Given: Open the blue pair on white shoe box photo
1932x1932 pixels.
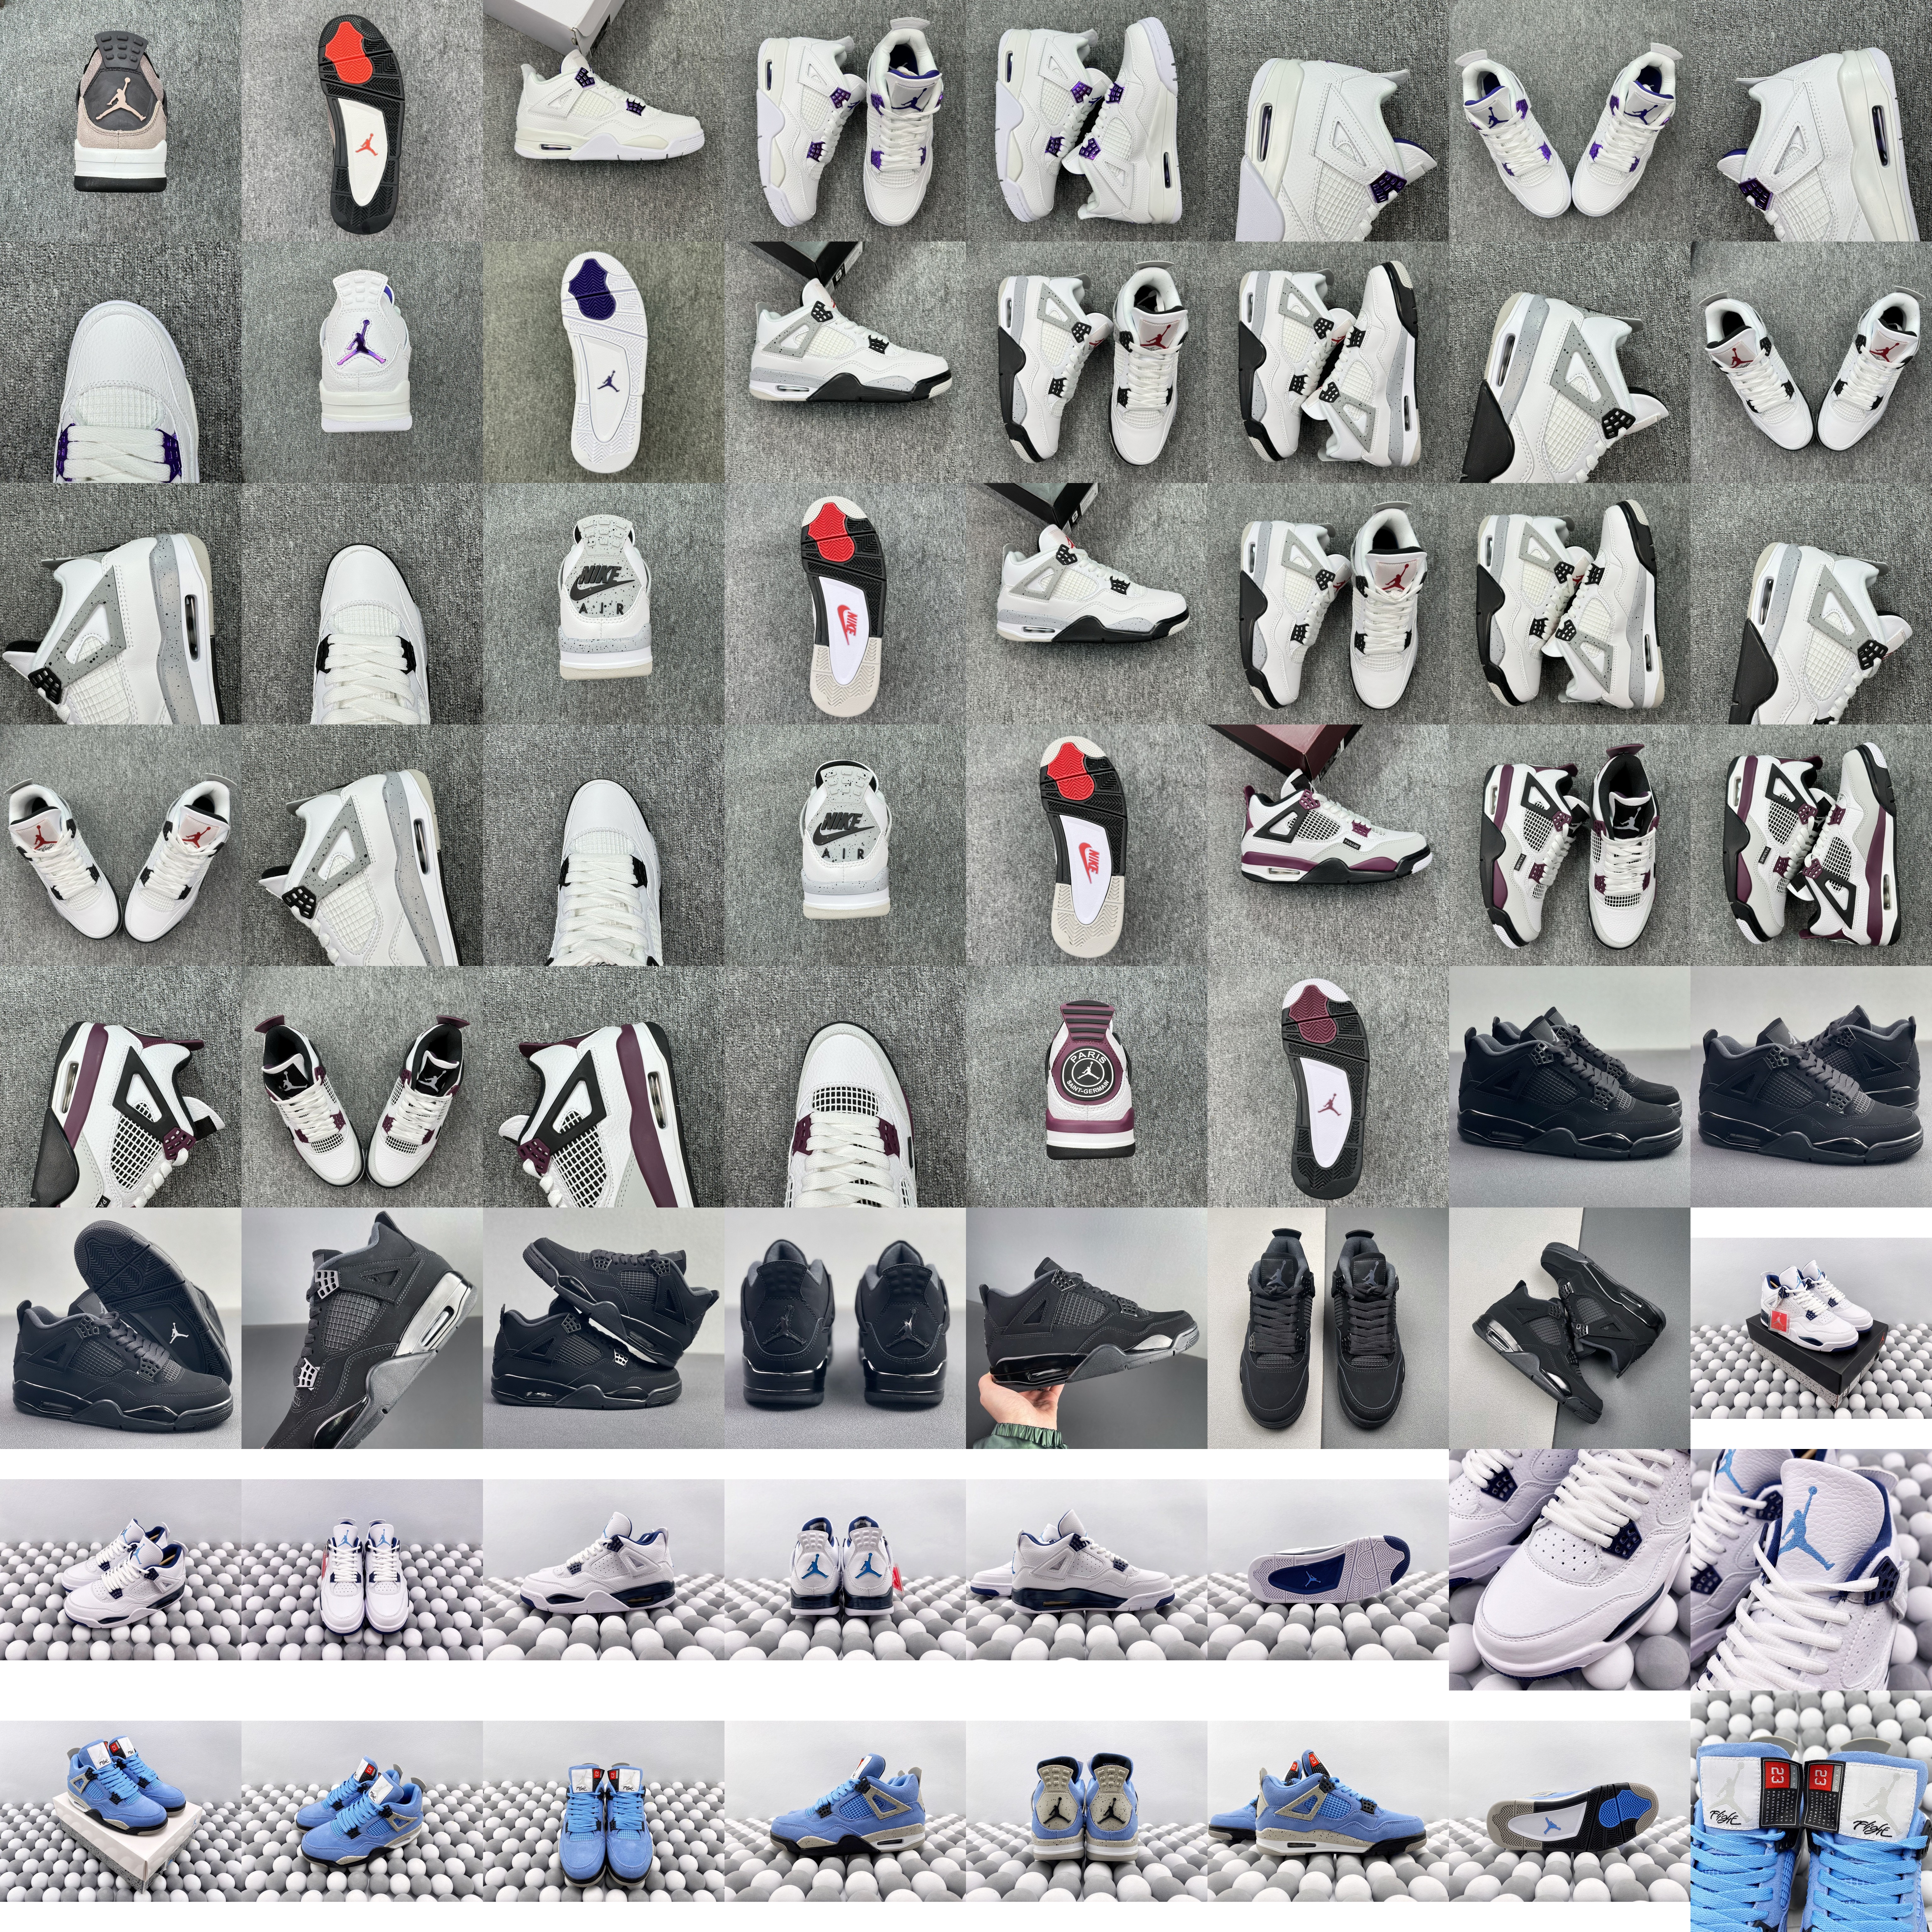Looking at the screenshot, I should 120,1811.
